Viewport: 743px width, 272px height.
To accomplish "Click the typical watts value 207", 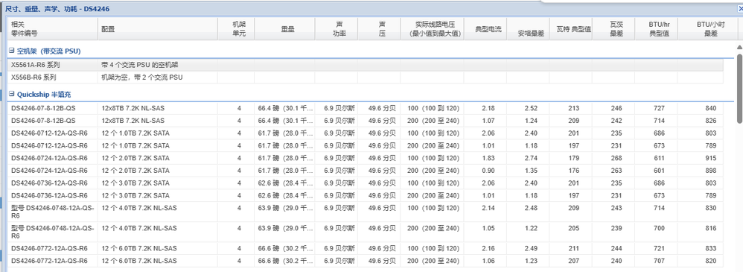I will tap(574, 261).
